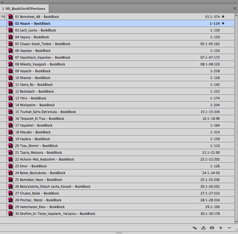The width and height of the screenshot is (238, 234).
Task: Click the InDesign document icon for 23 Emor
Action: 10,166
